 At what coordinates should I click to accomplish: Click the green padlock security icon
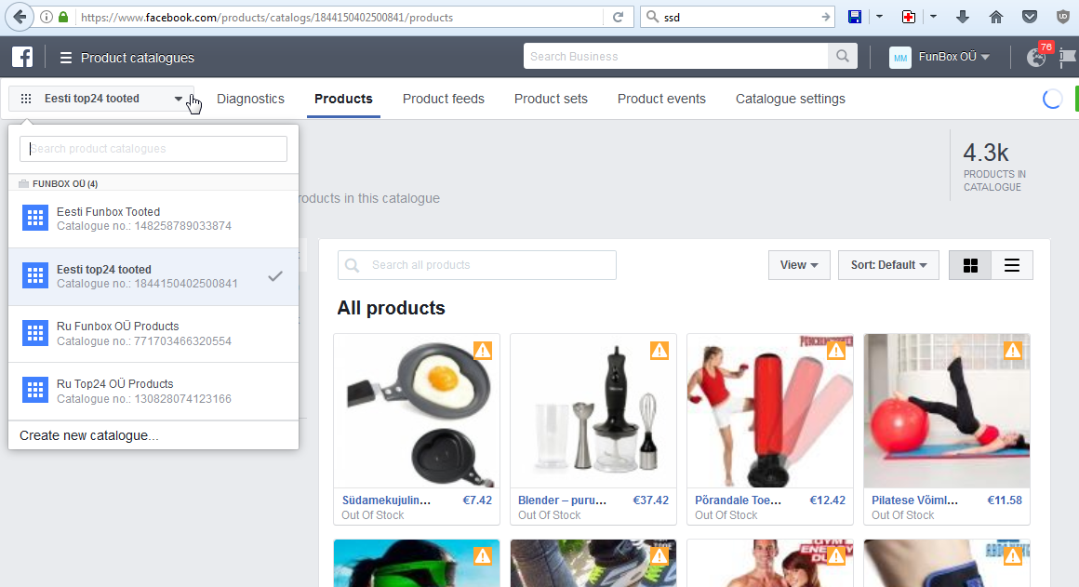point(63,17)
